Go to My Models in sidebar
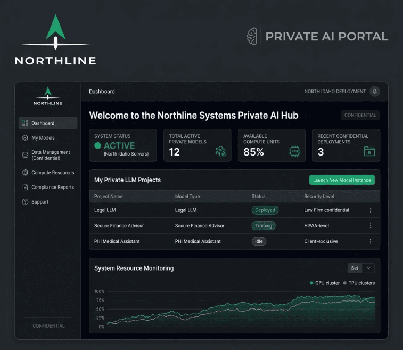403x350 pixels. 43,138
